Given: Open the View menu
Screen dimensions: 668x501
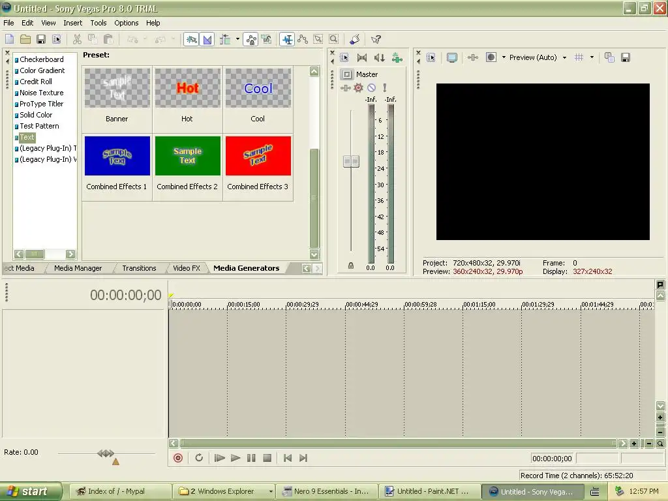Looking at the screenshot, I should [x=48, y=23].
